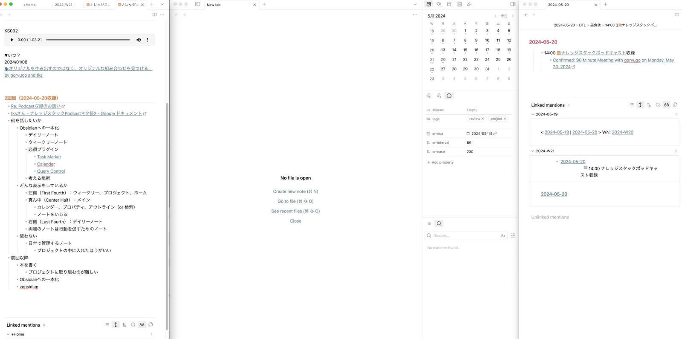The height and width of the screenshot is (339, 682).
Task: Open the bookmarked file icon in the sidebar
Action: (x=459, y=4)
